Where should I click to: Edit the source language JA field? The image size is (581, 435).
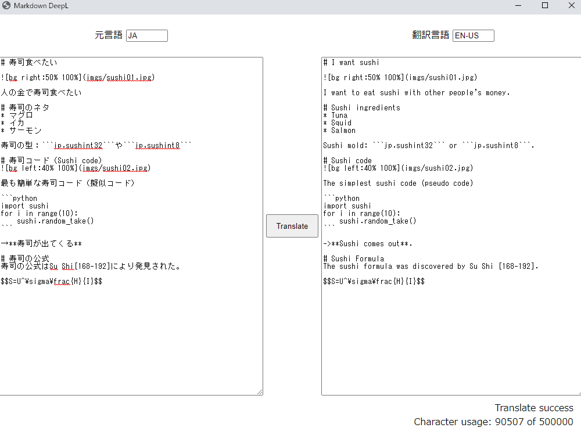point(147,35)
